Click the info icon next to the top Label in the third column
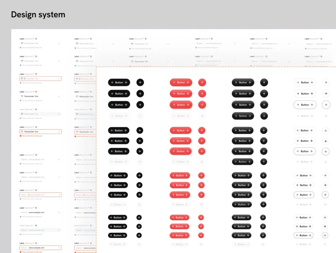Screen dimensions: 336x253 point(146,39)
